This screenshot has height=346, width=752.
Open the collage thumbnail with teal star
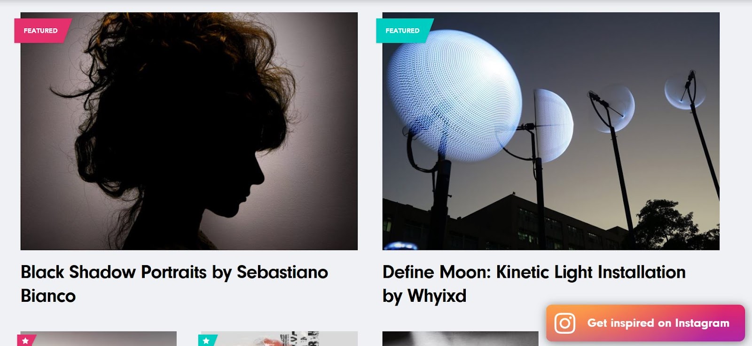279,338
